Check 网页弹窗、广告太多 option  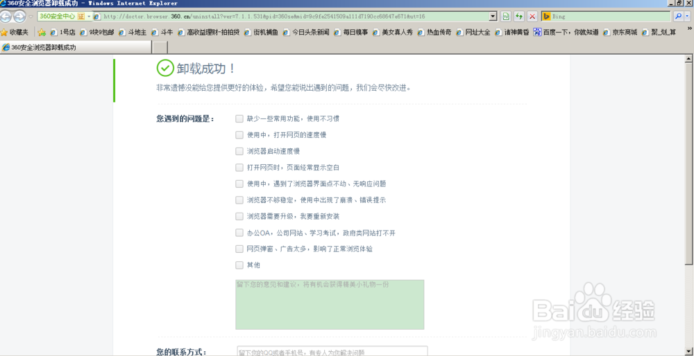(239, 249)
